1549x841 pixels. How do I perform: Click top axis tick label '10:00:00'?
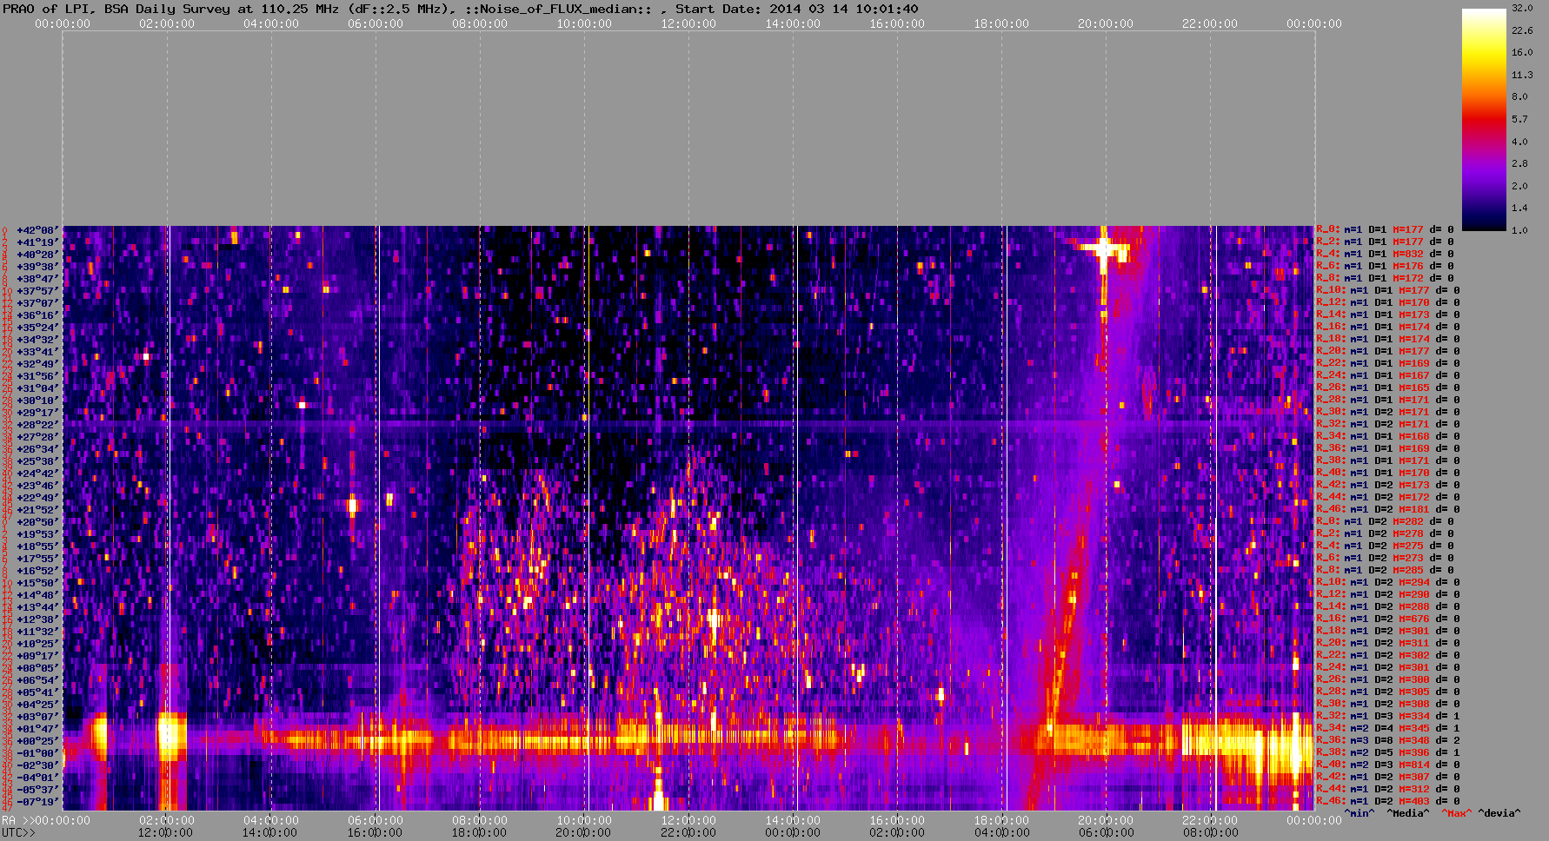pos(584,23)
